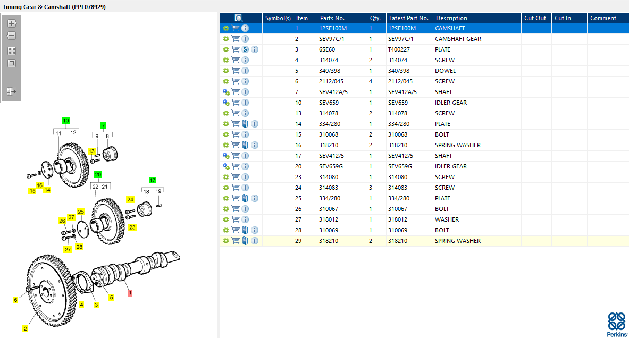Click yellow callout 13 on diagram
Screen dimensions: 629x338
point(92,151)
